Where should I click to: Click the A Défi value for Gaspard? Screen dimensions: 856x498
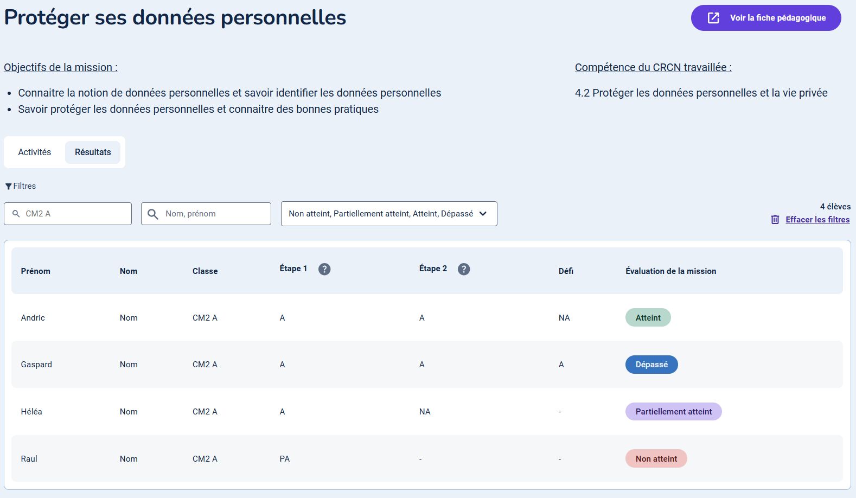point(561,365)
